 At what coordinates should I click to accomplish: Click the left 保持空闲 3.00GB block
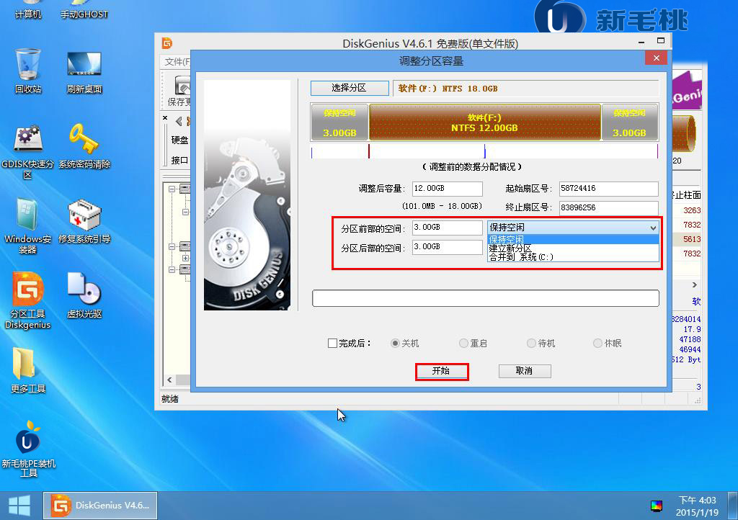point(339,122)
